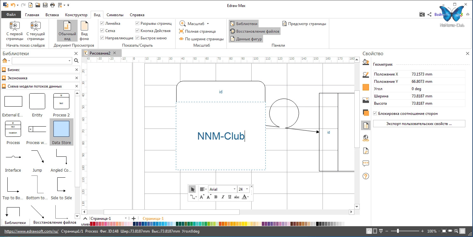Adjust the zoom slider handle in status bar
Image resolution: width=473 pixels, height=237 pixels.
pos(398,231)
